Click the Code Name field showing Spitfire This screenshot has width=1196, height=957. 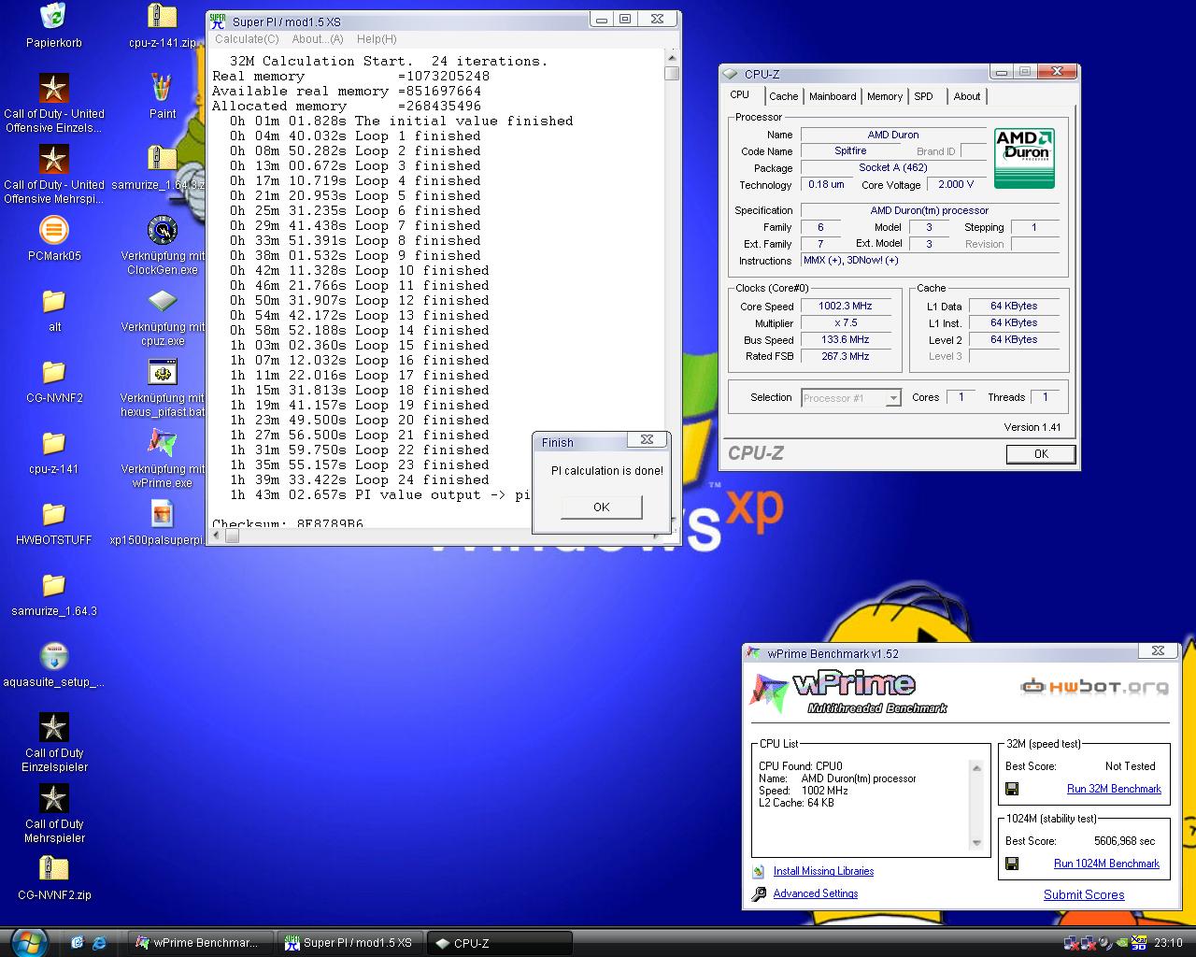pyautogui.click(x=850, y=150)
